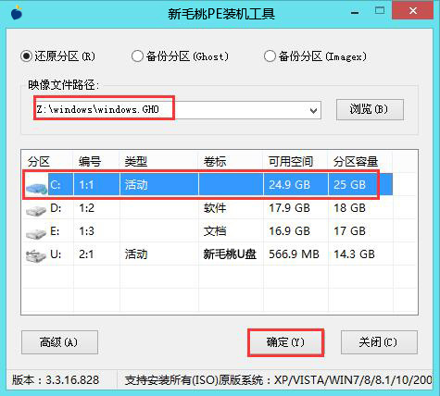This screenshot has height=396, width=440.
Task: Click the 14.3 GB capacity value
Action: click(x=354, y=254)
